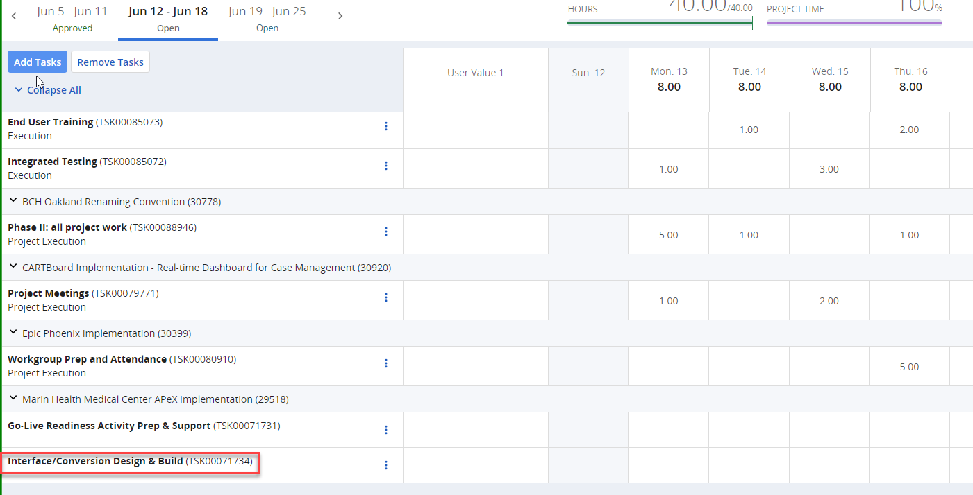This screenshot has height=495, width=973.
Task: Open the Project Meetings three-dot menu
Action: pyautogui.click(x=386, y=297)
